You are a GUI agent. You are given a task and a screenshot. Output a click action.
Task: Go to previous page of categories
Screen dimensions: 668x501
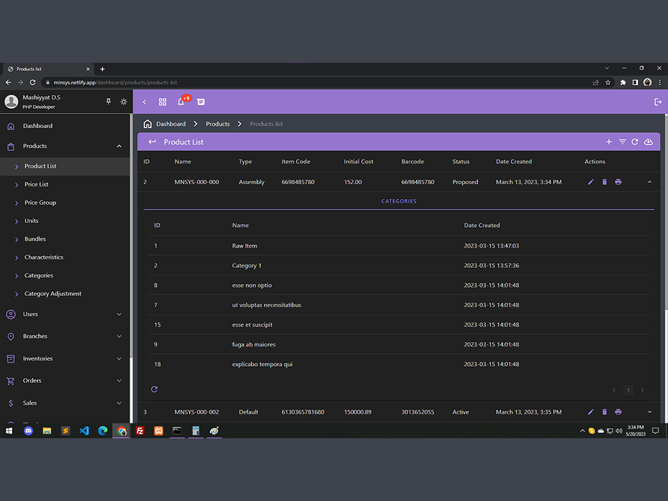point(614,390)
